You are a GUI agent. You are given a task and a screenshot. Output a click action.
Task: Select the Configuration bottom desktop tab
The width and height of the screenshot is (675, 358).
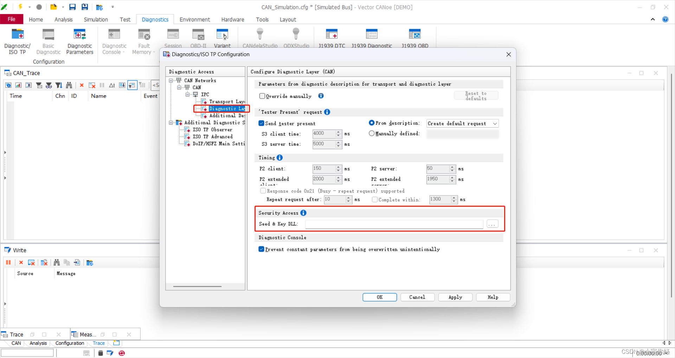tap(70, 343)
